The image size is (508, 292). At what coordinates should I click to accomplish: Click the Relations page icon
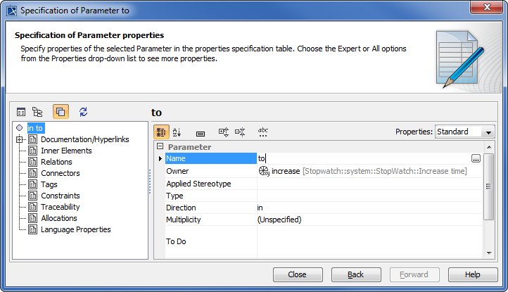point(32,162)
